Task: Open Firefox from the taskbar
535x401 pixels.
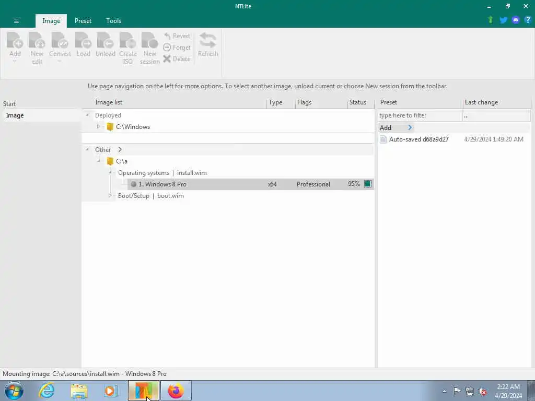Action: (x=176, y=391)
